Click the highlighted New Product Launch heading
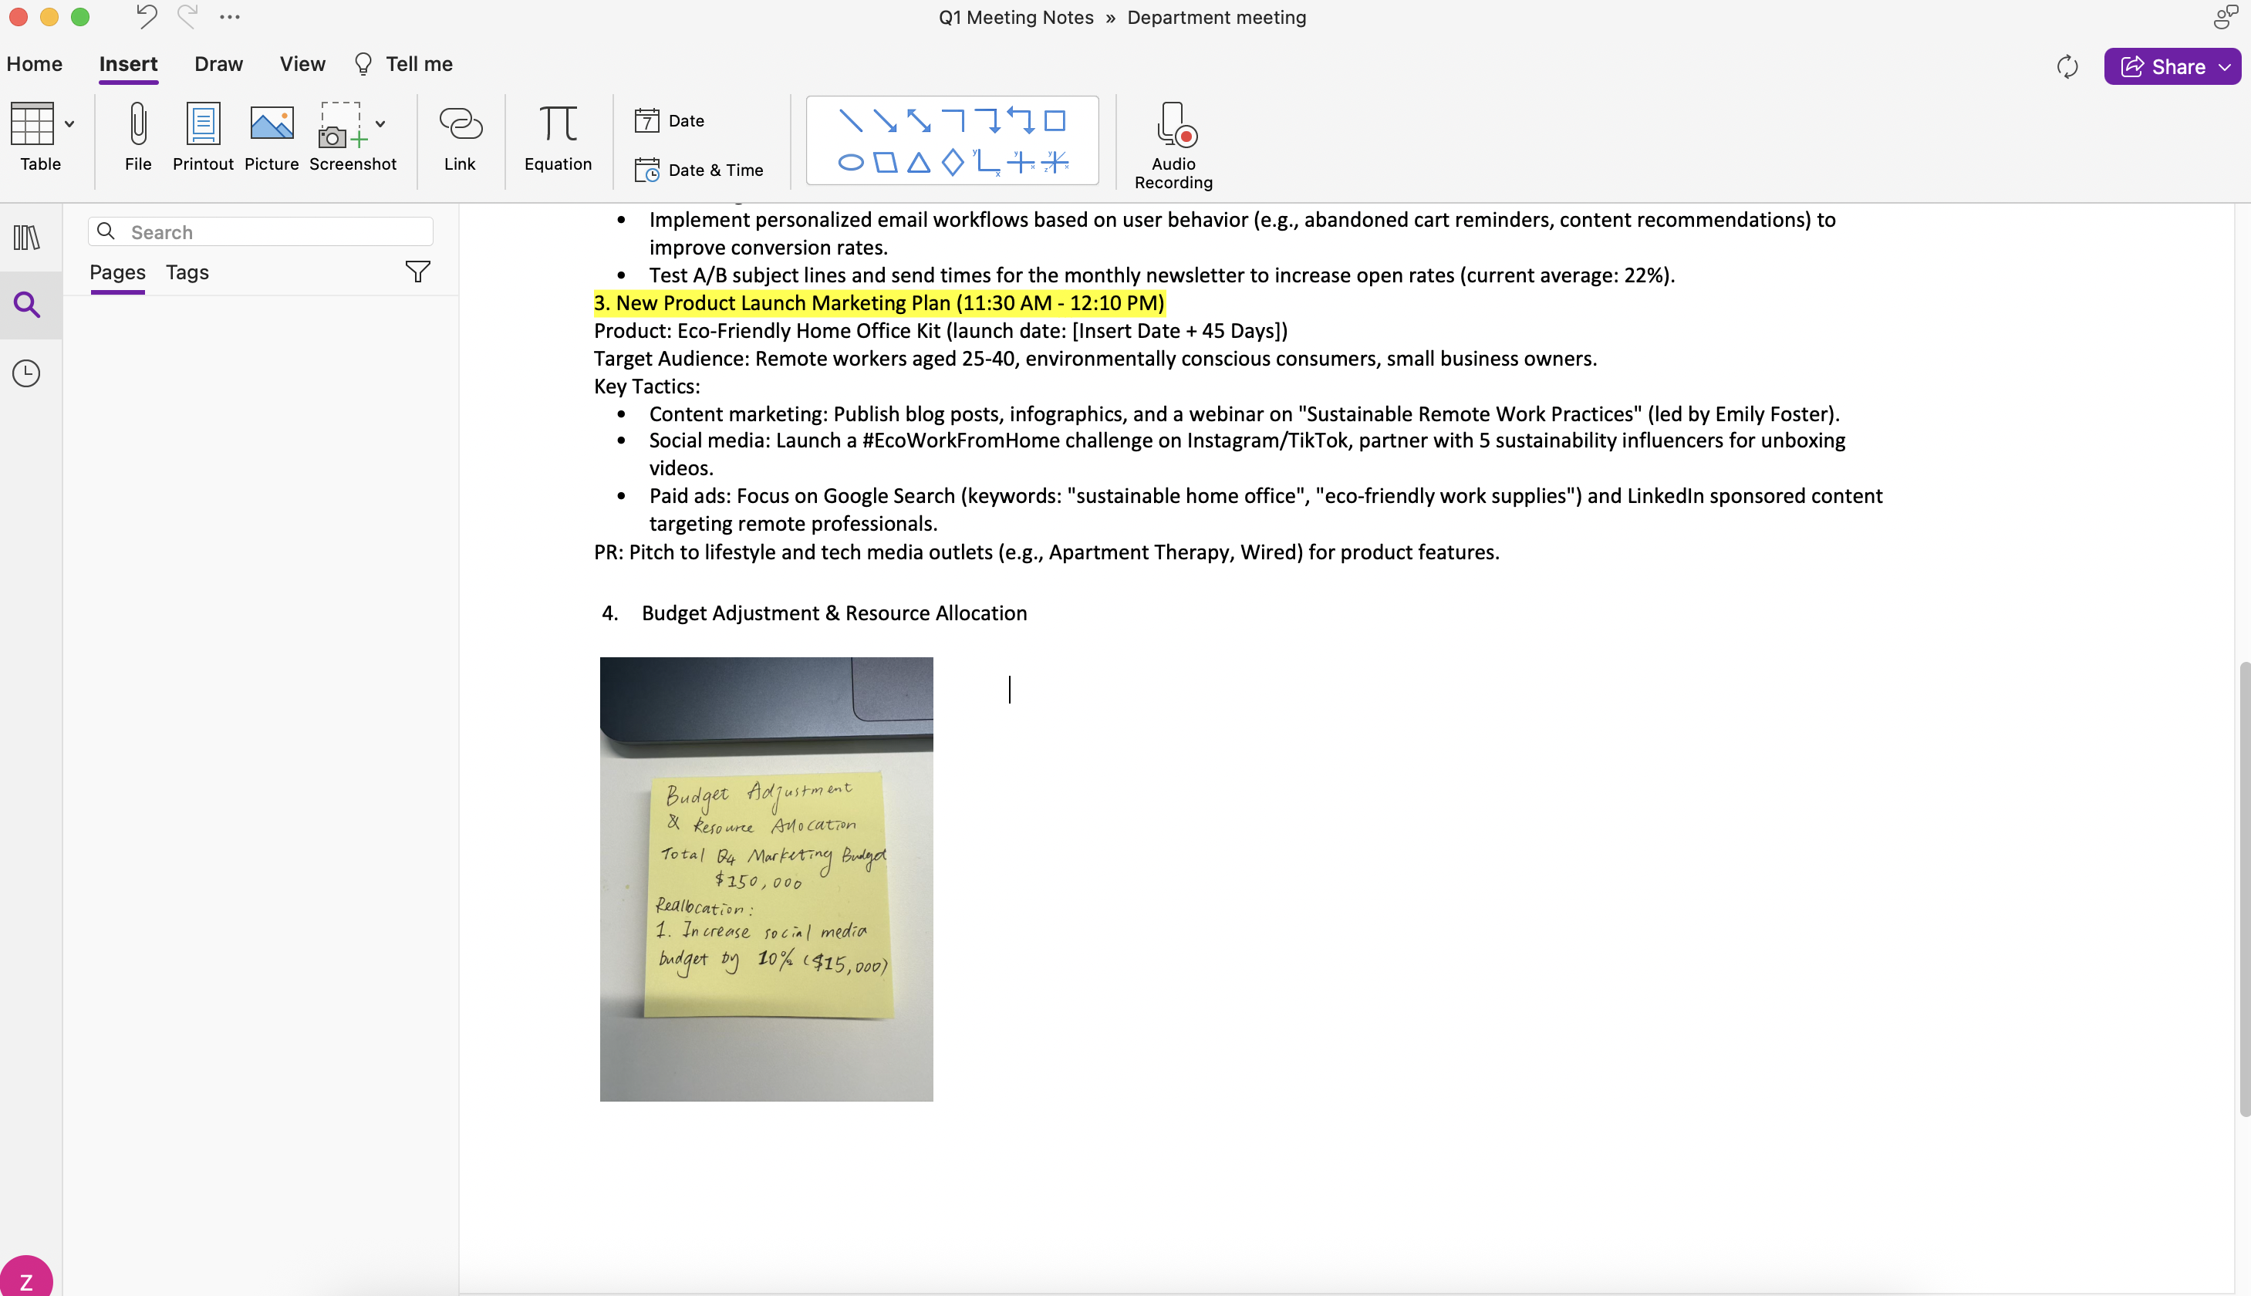The width and height of the screenshot is (2251, 1296). pyautogui.click(x=879, y=303)
